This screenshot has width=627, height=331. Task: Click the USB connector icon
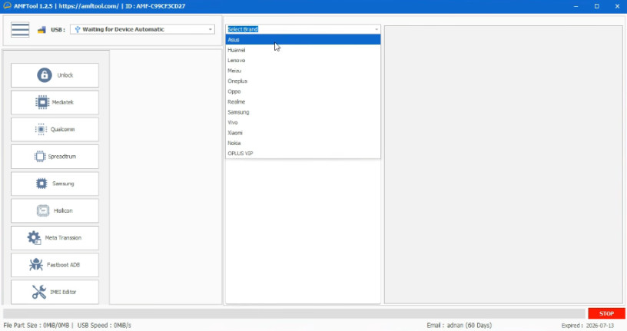41,30
